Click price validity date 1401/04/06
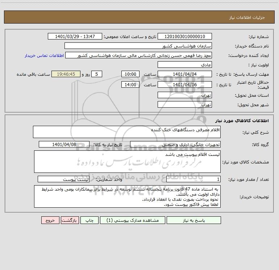 185,84
